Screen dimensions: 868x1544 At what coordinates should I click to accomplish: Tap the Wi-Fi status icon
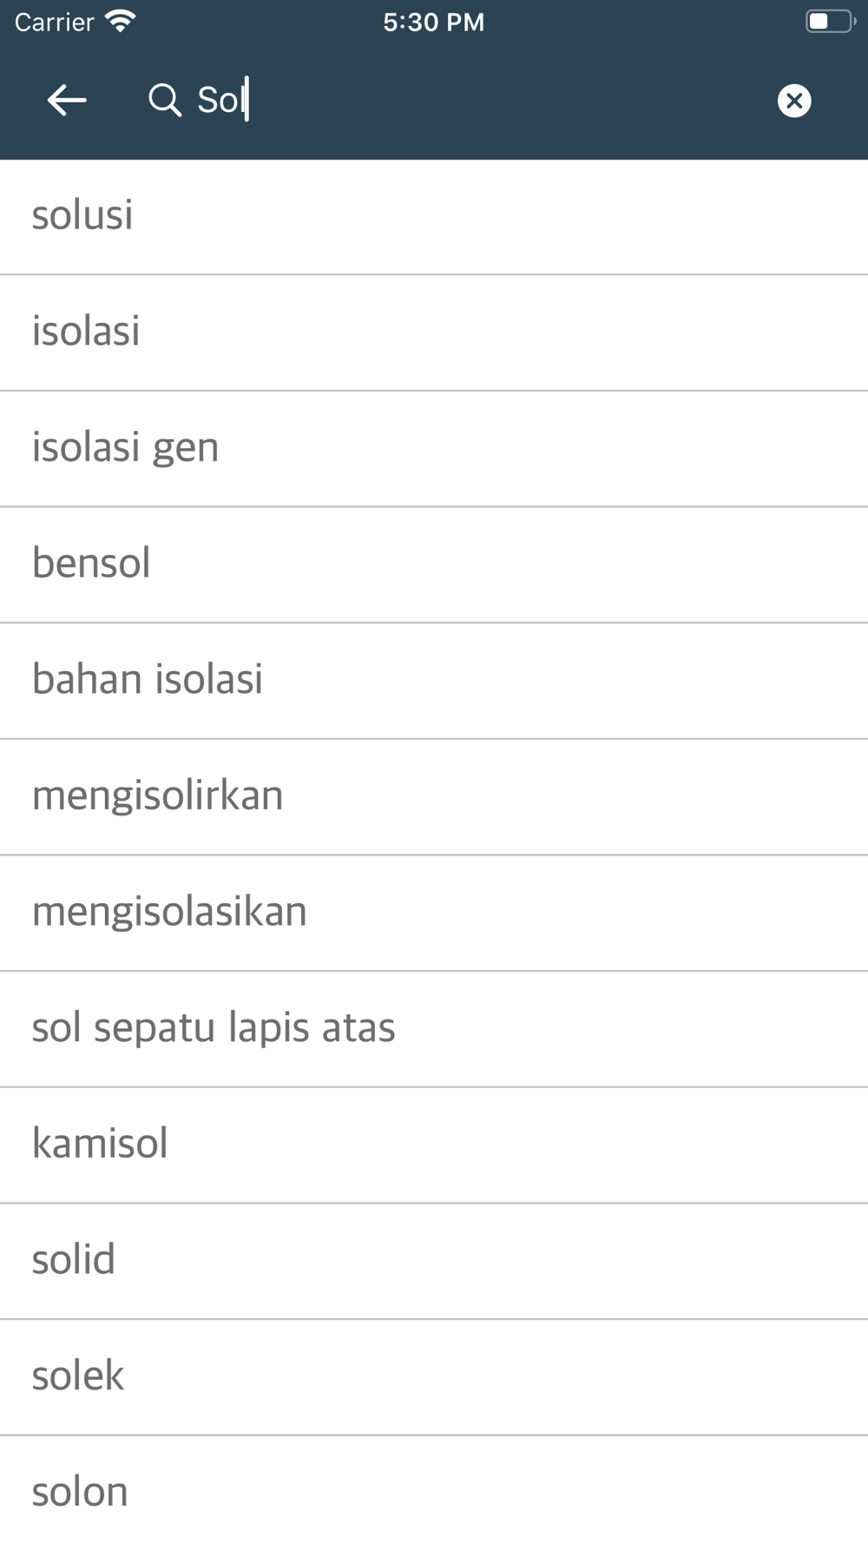[121, 21]
